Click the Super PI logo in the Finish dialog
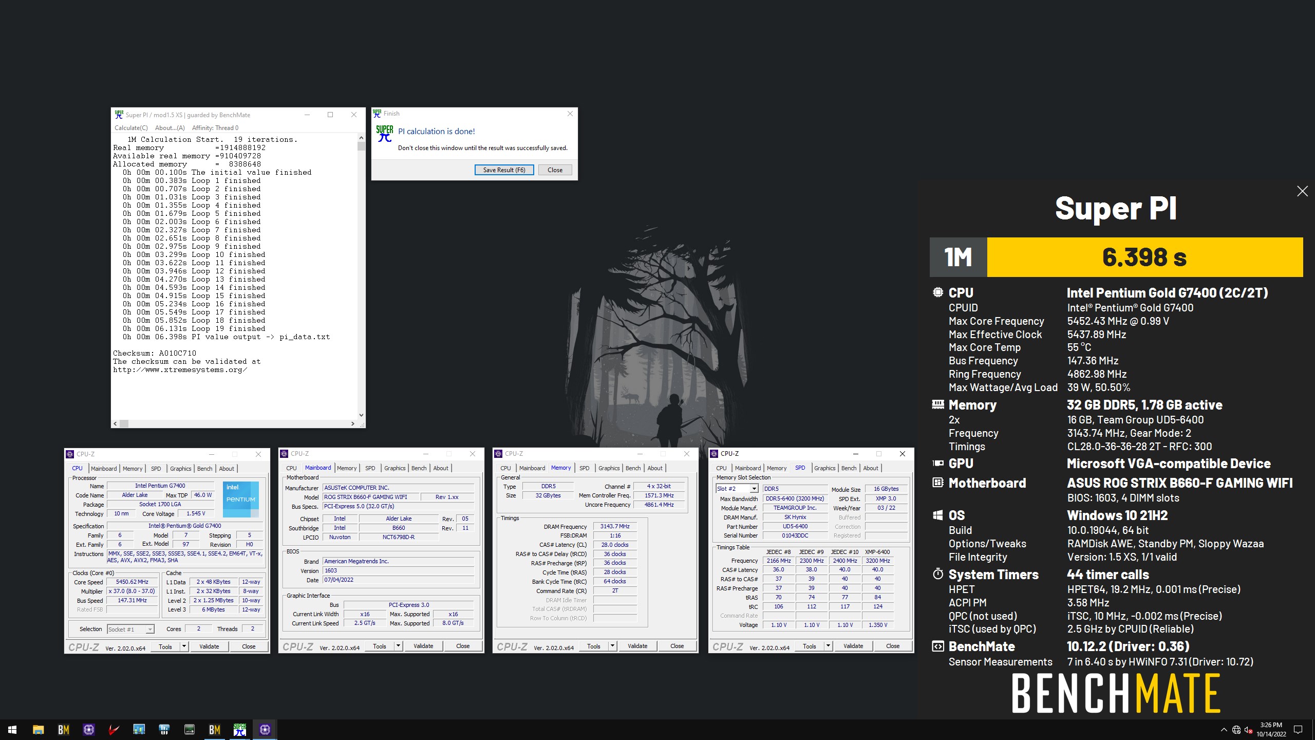Viewport: 1315px width, 740px height. [x=384, y=134]
